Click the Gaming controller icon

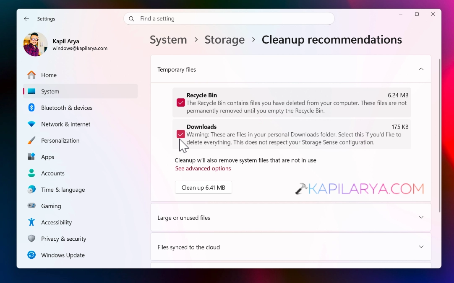tap(31, 206)
